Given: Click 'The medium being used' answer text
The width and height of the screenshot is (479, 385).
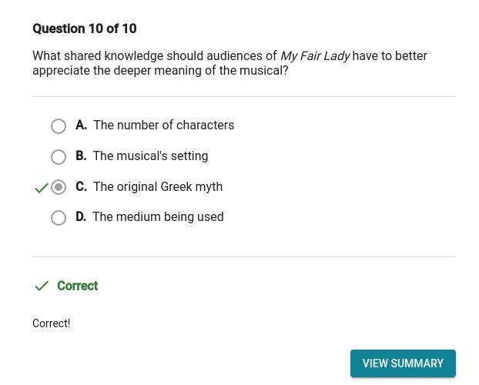Looking at the screenshot, I should pyautogui.click(x=158, y=217).
